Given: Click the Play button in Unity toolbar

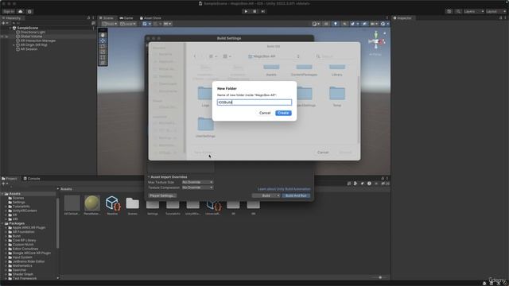Looking at the screenshot, I should click(x=246, y=11).
